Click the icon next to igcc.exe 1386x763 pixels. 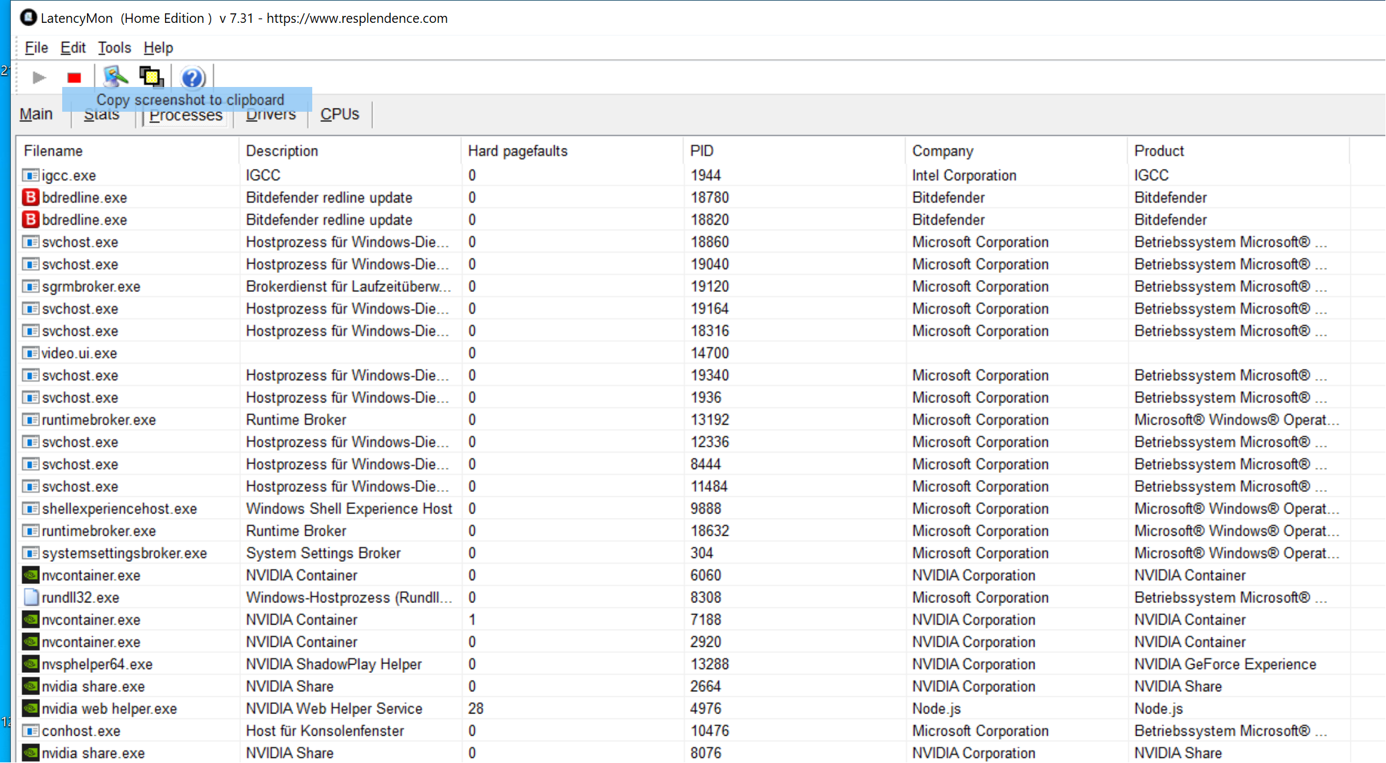pos(30,175)
